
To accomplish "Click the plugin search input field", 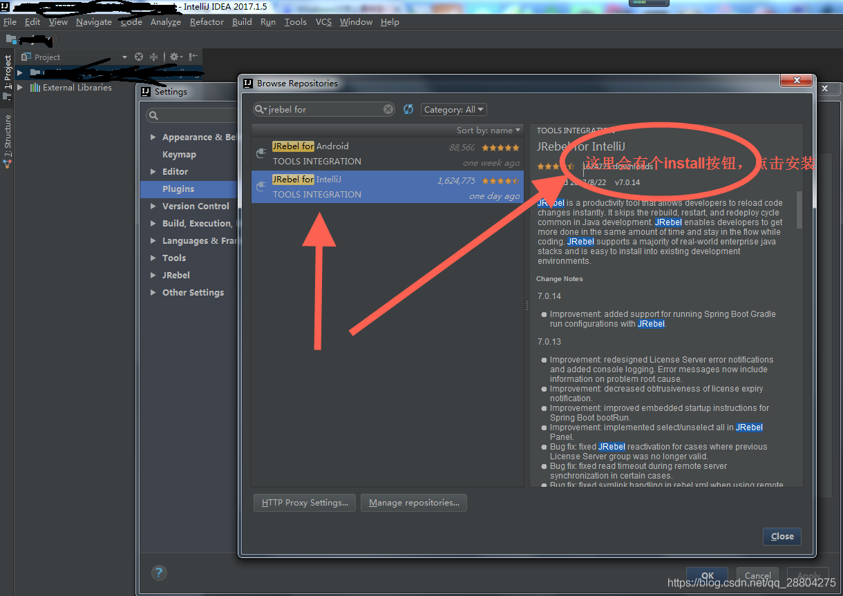I will [325, 109].
